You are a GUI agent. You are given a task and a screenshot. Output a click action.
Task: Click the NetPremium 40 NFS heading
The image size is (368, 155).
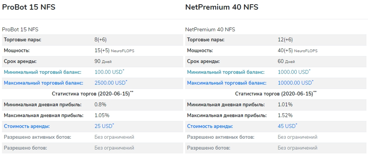point(222,7)
